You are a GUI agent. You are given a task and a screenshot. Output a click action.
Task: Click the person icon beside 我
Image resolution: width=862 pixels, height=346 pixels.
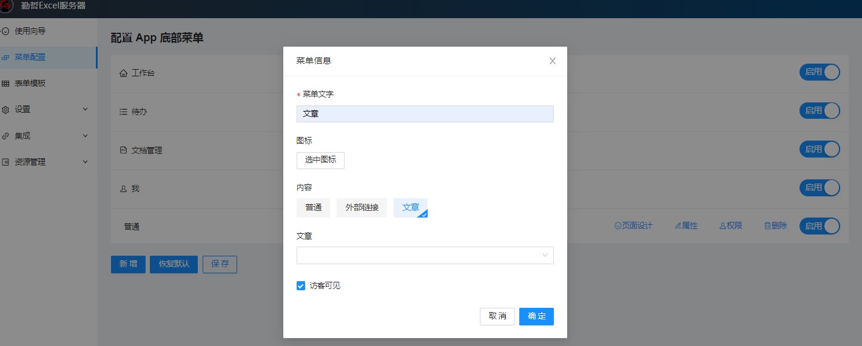[124, 189]
